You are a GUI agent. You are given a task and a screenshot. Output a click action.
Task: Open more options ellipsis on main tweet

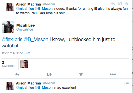coord(113,74)
